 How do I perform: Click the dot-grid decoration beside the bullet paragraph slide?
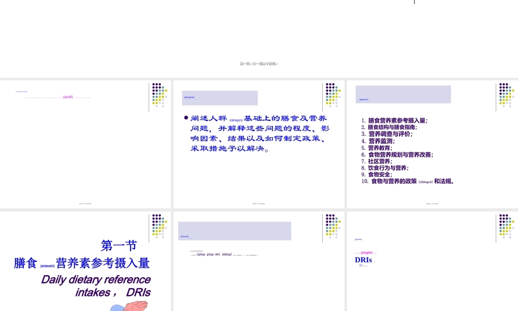(332, 96)
